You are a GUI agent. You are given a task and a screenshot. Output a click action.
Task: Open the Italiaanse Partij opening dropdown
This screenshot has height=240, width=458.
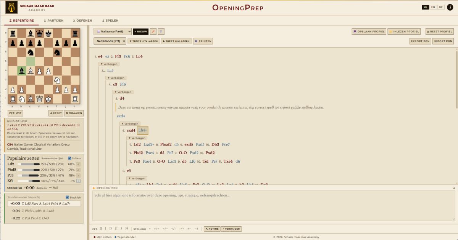pos(113,32)
